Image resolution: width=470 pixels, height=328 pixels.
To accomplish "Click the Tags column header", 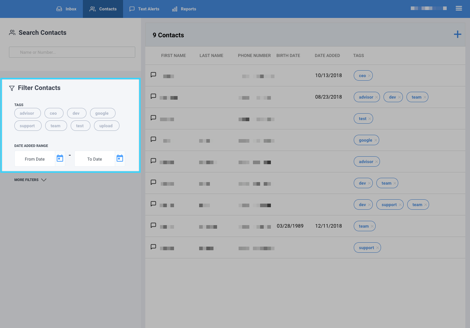I will pos(358,56).
